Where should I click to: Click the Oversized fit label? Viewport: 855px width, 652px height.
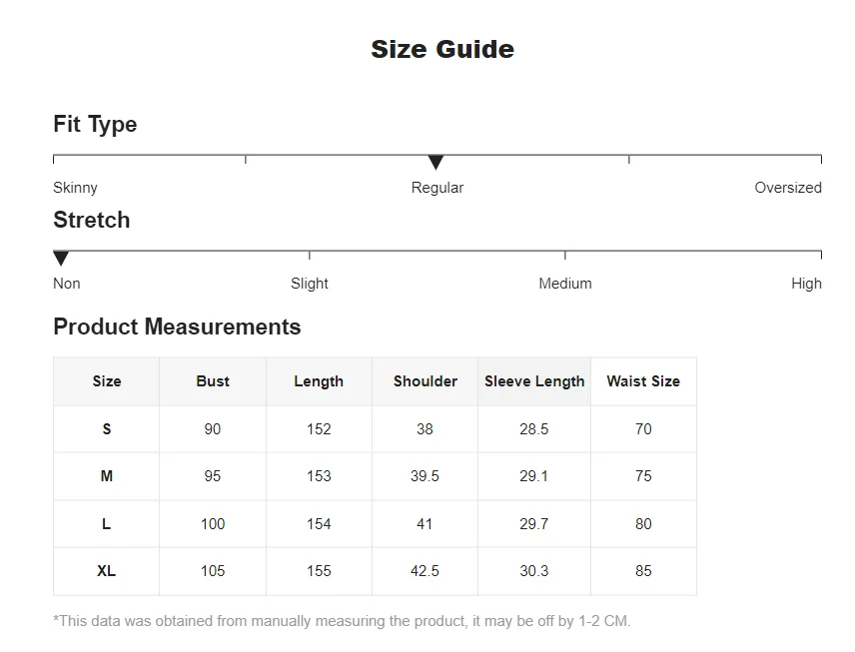(x=787, y=188)
